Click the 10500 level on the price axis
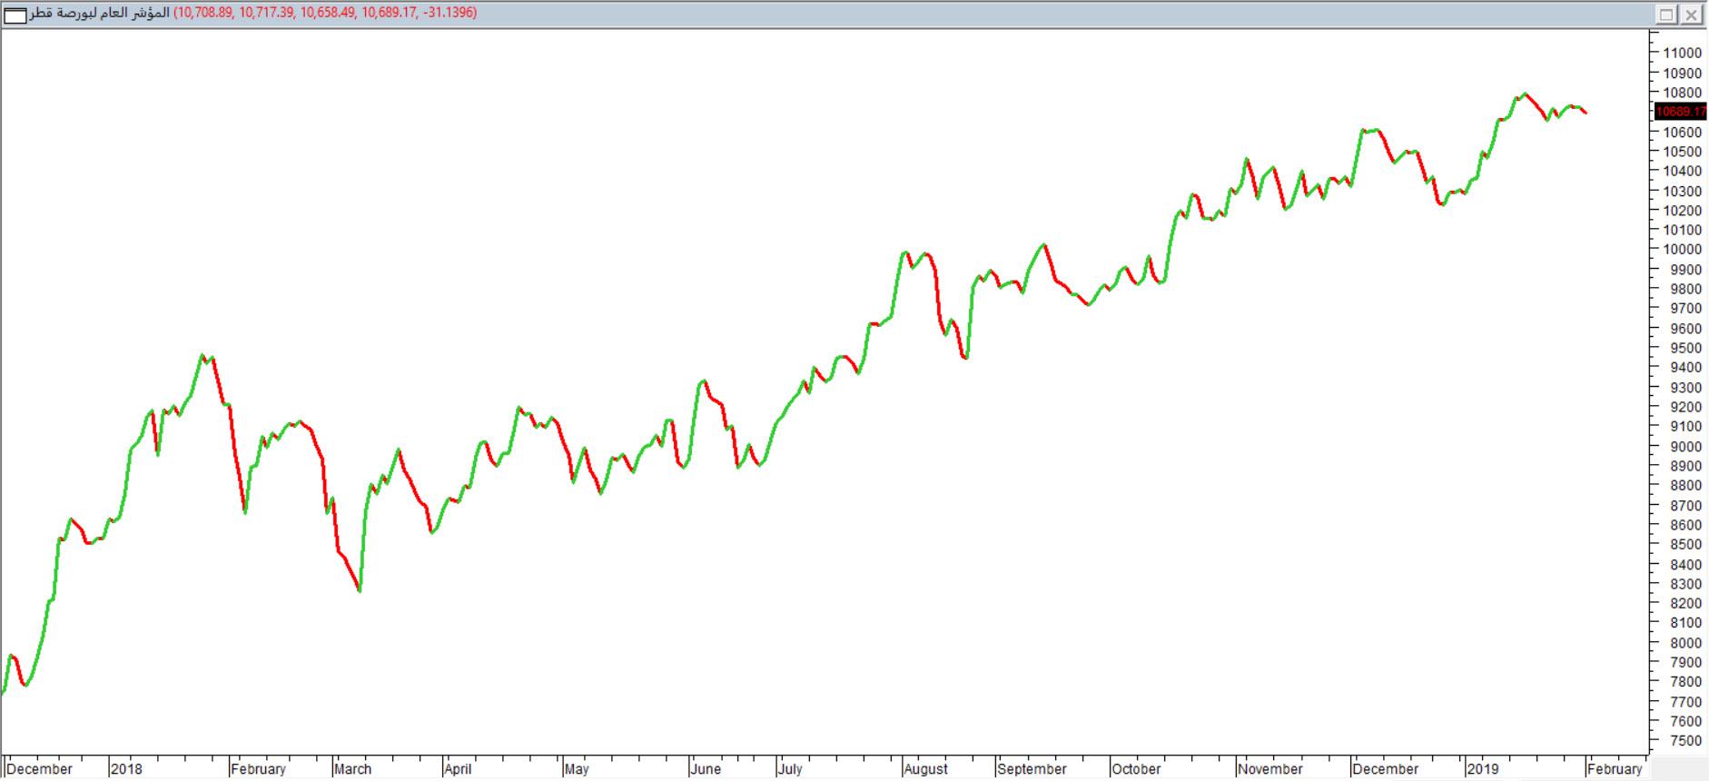 pos(1682,152)
